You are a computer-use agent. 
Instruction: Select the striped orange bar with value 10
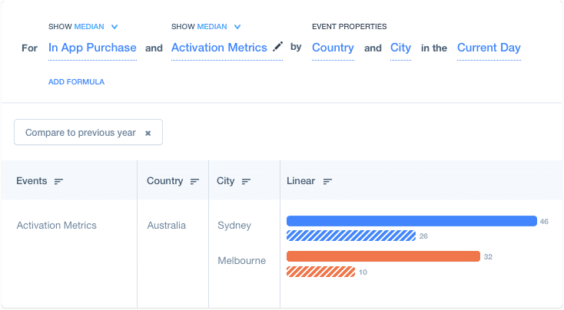[320, 272]
